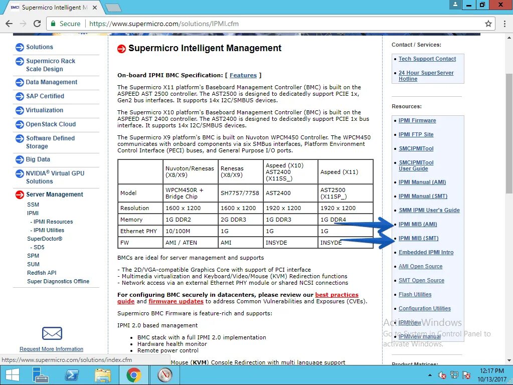This screenshot has height=385, width=513.
Task: Select the Supermicro Intelligent browser tab
Action: 54,8
